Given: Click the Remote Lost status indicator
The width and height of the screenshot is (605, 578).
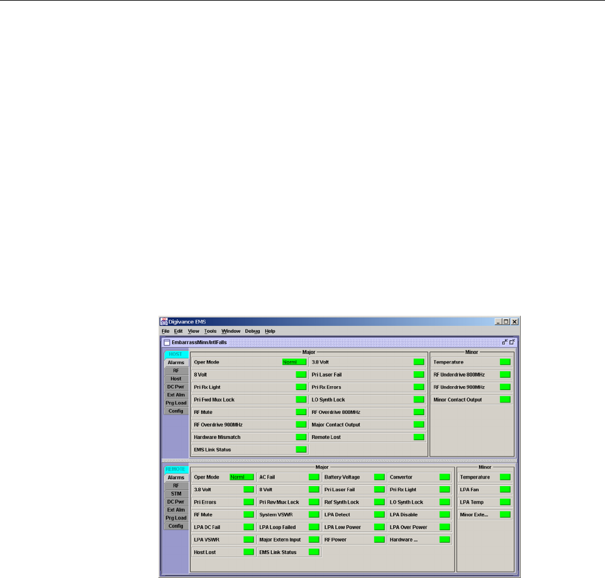Looking at the screenshot, I should [x=419, y=437].
